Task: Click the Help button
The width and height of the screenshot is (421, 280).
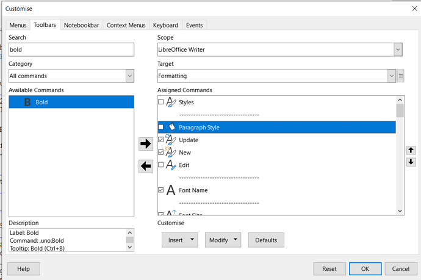Action: pos(24,269)
